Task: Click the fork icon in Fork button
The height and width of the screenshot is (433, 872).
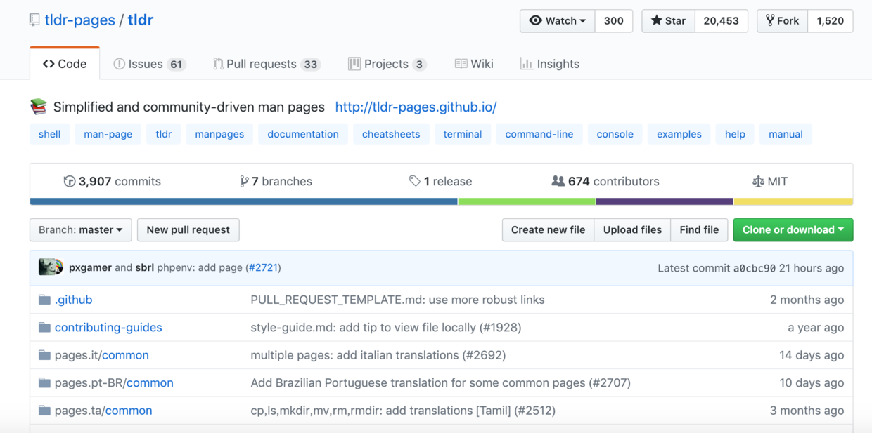Action: tap(770, 20)
